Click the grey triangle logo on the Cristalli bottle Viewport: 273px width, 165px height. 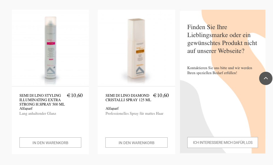[x=140, y=70]
